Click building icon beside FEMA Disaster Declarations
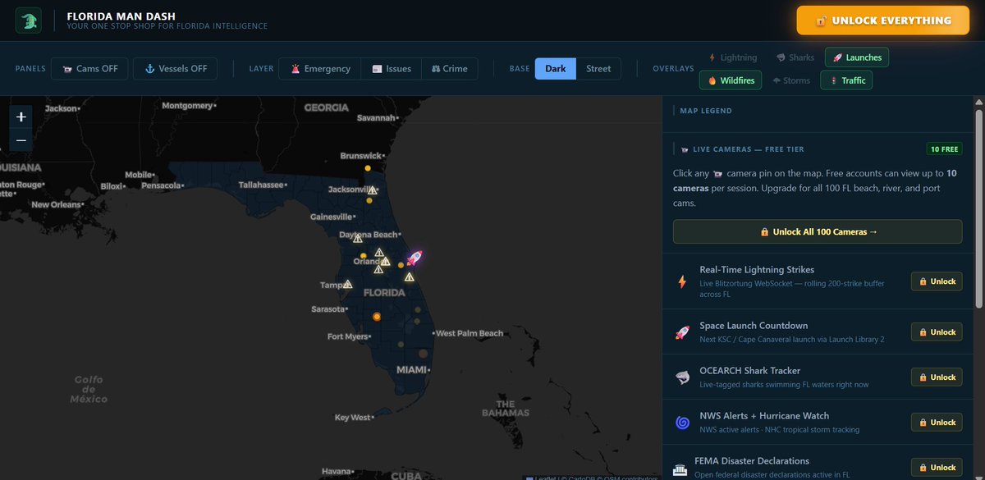The height and width of the screenshot is (480, 985). coord(680,469)
